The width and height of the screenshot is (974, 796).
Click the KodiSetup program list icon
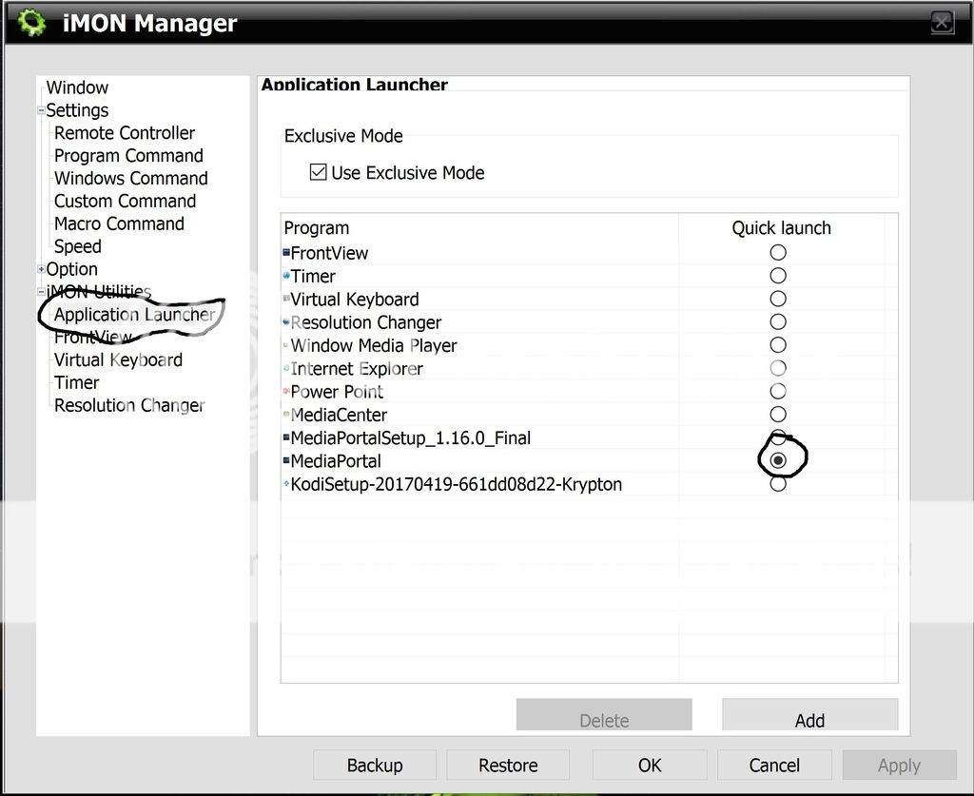(286, 484)
